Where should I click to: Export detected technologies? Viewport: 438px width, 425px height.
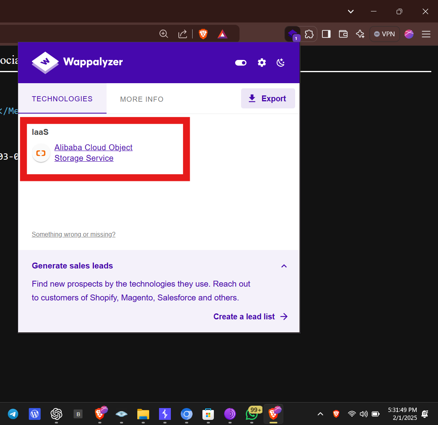pyautogui.click(x=268, y=98)
